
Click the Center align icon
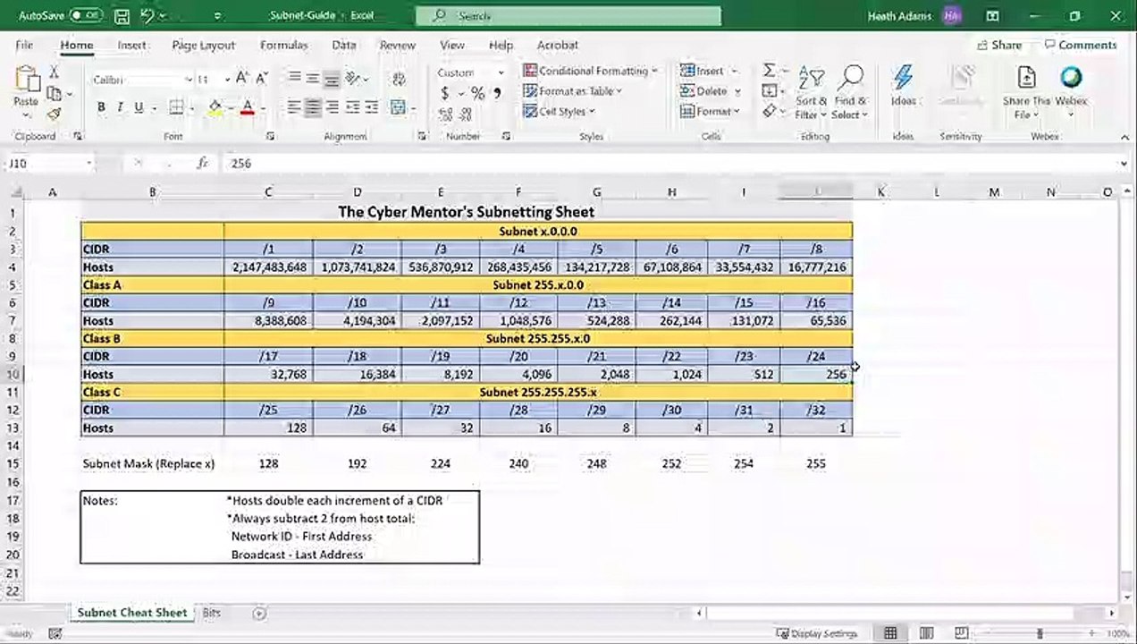point(312,107)
